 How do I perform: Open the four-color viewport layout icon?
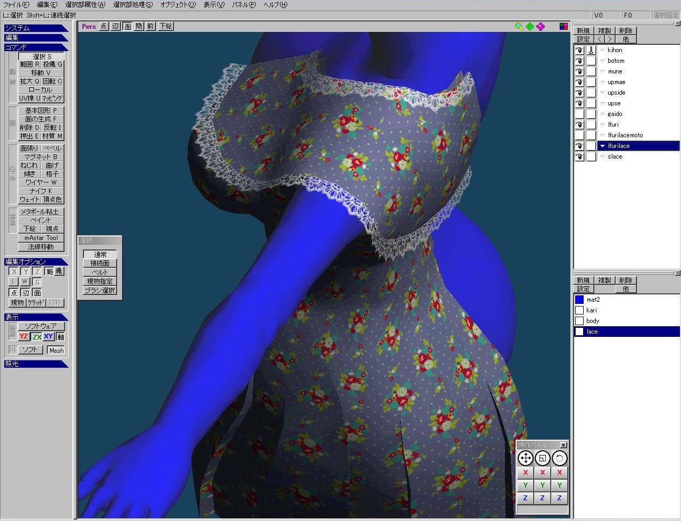click(563, 27)
